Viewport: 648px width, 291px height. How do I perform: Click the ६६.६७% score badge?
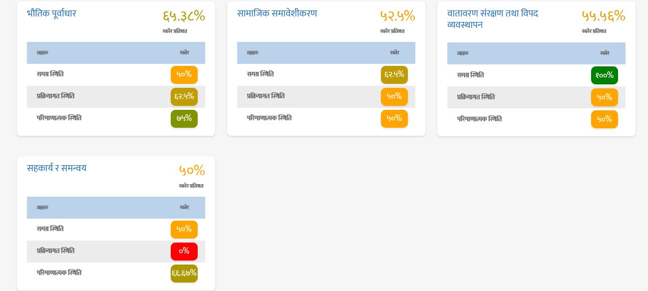184,273
